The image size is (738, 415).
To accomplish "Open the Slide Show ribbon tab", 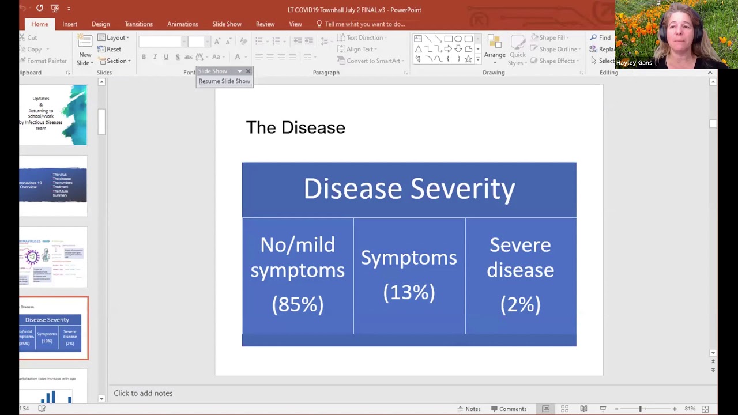I will (x=227, y=24).
